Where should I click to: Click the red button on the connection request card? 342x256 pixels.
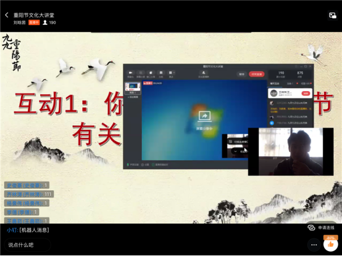pyautogui.click(x=306, y=94)
